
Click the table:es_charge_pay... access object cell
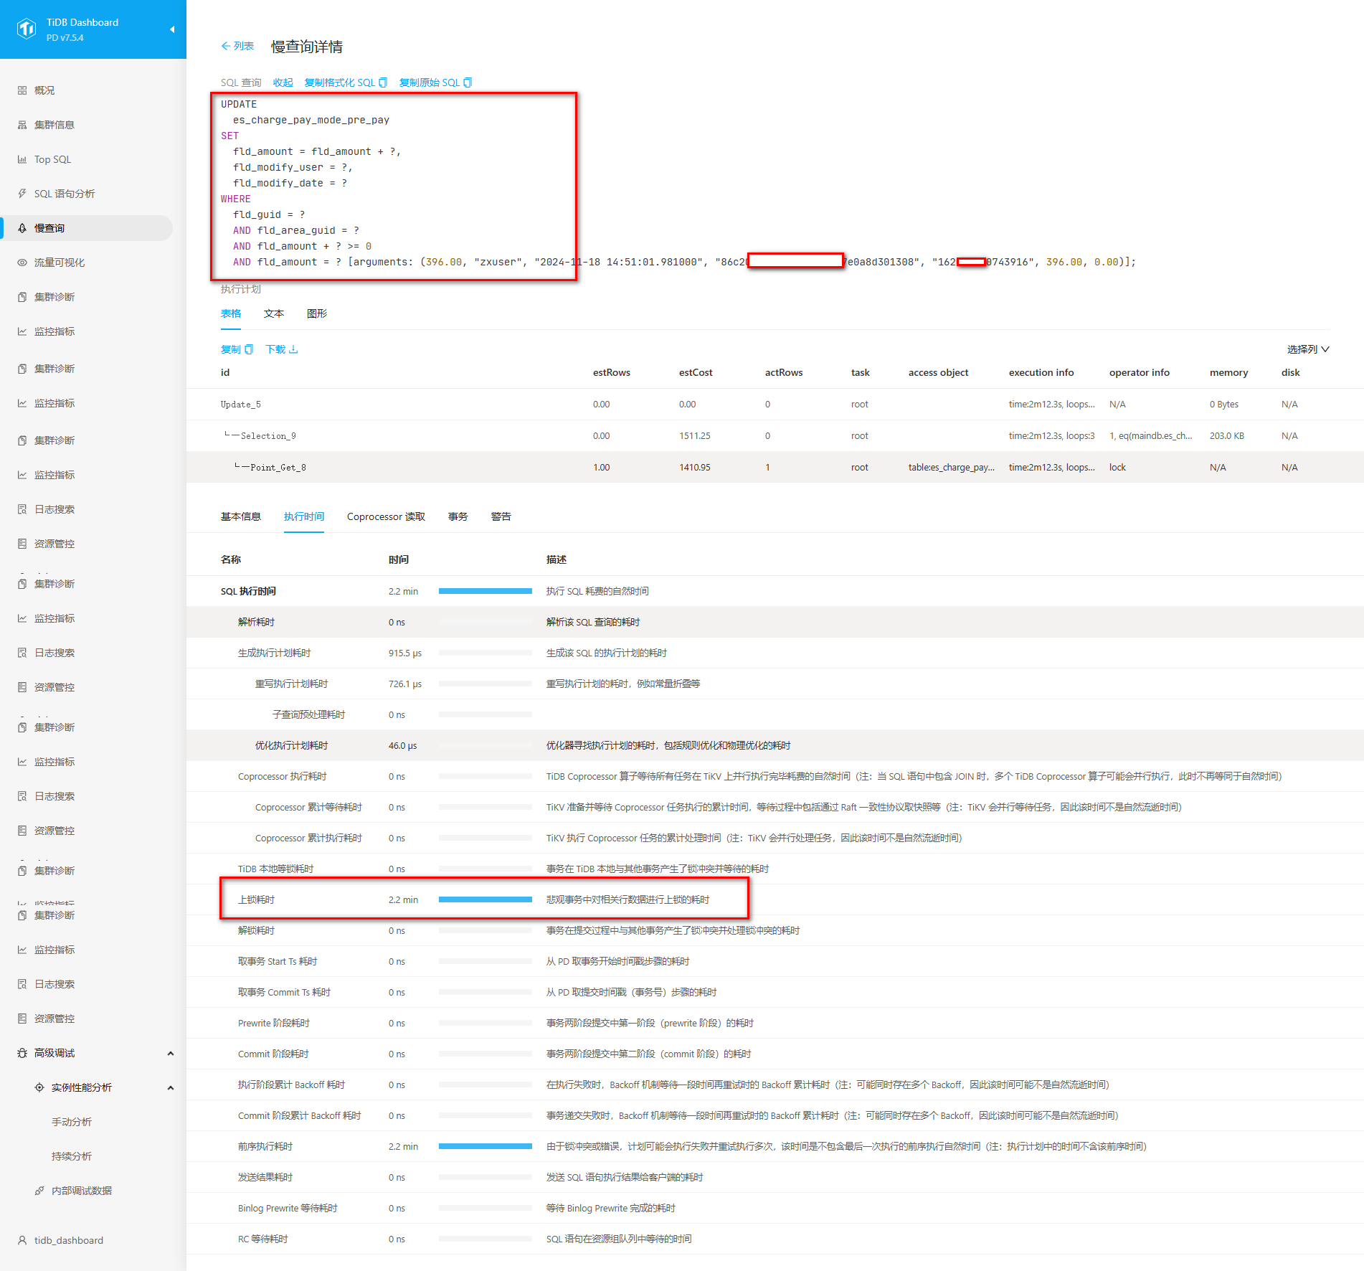click(x=952, y=468)
